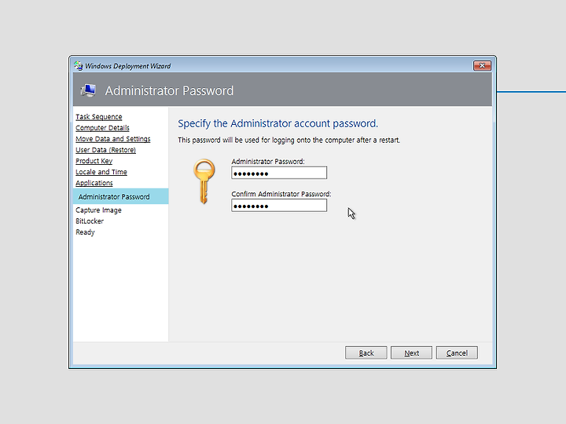Click the 'Administrator Password:' field label
The width and height of the screenshot is (566, 424).
click(268, 162)
